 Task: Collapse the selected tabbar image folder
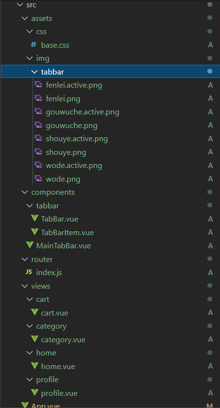(34, 72)
